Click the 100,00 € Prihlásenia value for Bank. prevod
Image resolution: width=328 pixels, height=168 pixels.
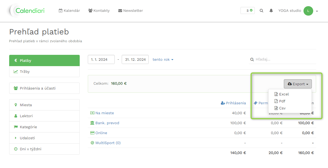(x=238, y=123)
